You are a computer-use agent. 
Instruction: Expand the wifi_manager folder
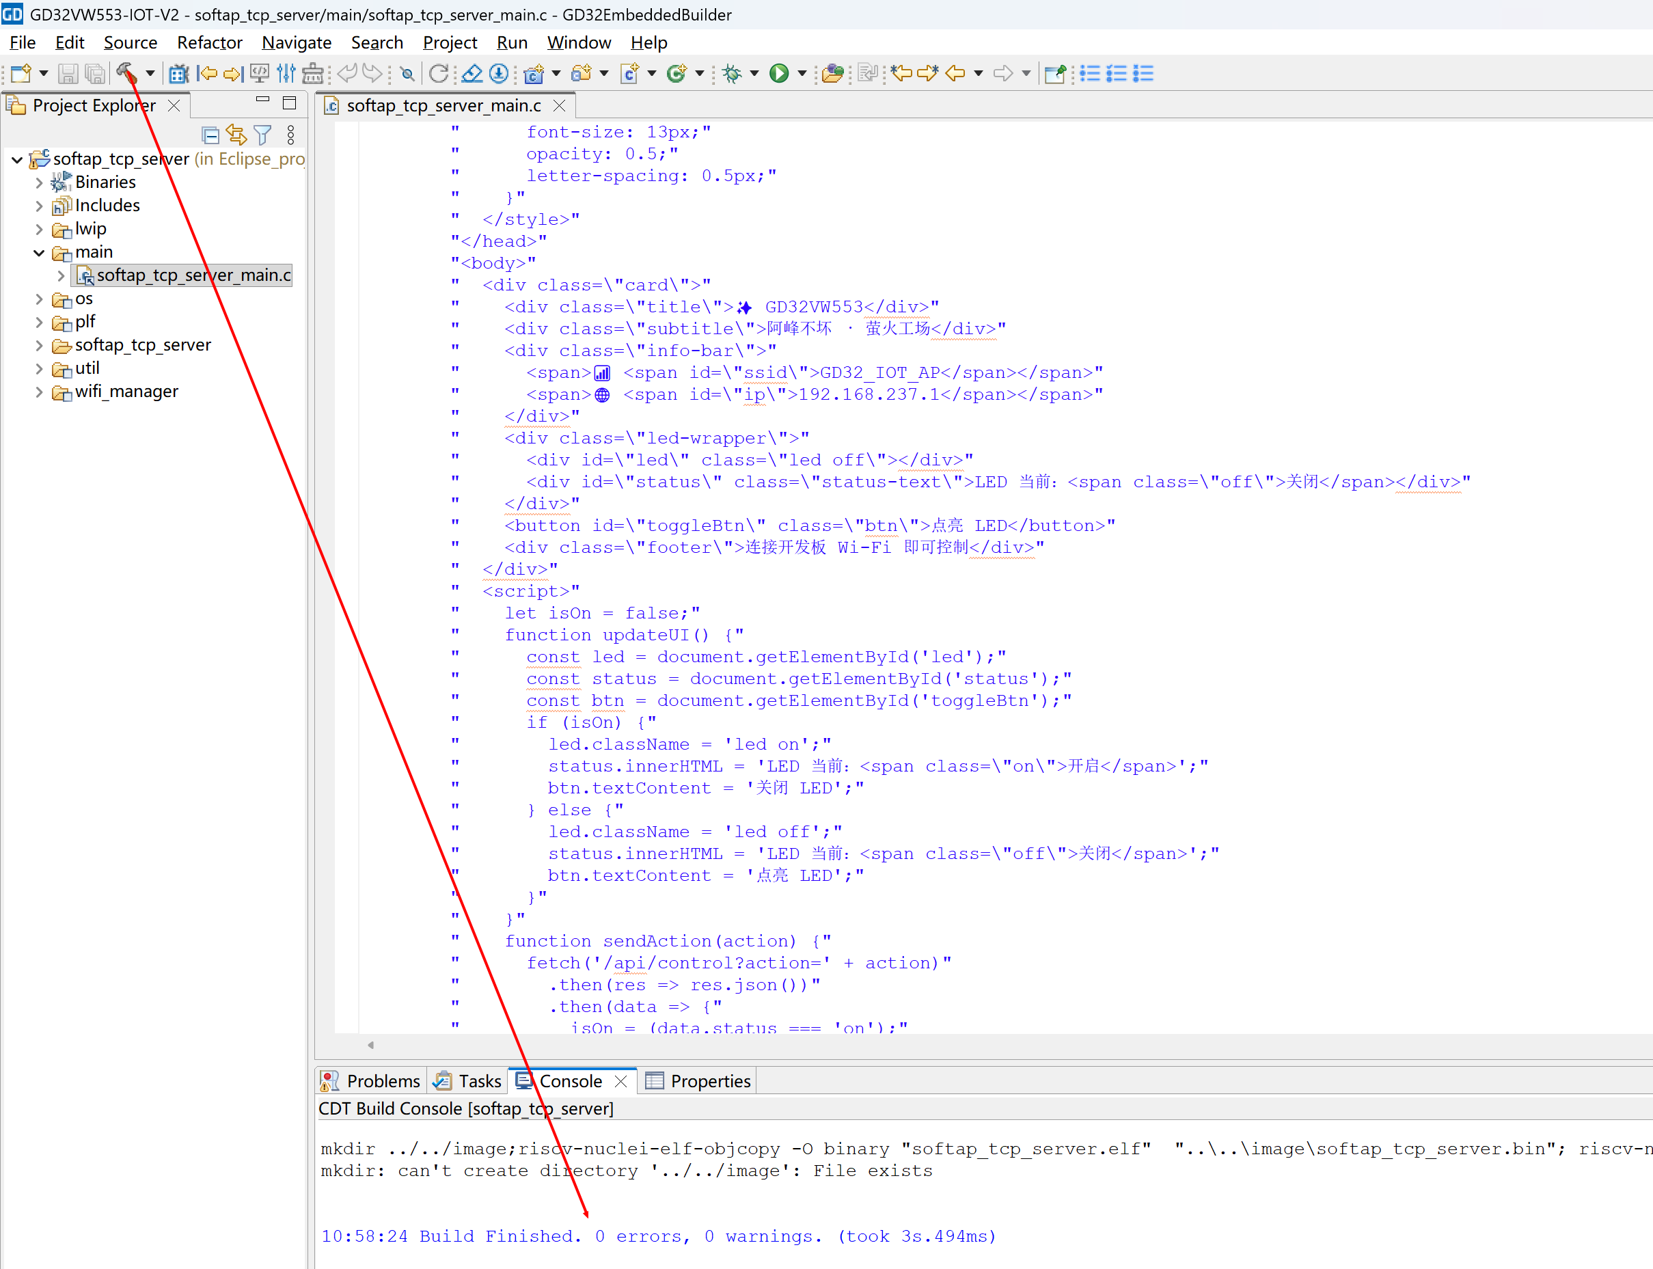click(x=39, y=393)
